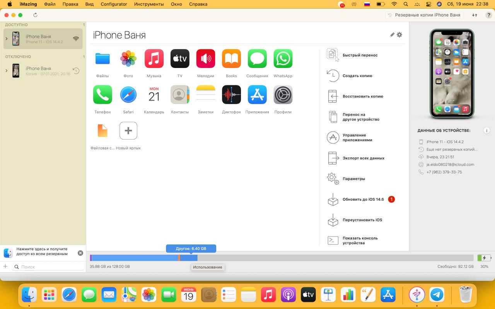Open the Приложения apps section

[x=257, y=95]
